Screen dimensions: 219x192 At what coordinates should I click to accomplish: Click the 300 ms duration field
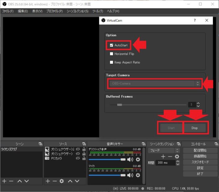[165, 163]
